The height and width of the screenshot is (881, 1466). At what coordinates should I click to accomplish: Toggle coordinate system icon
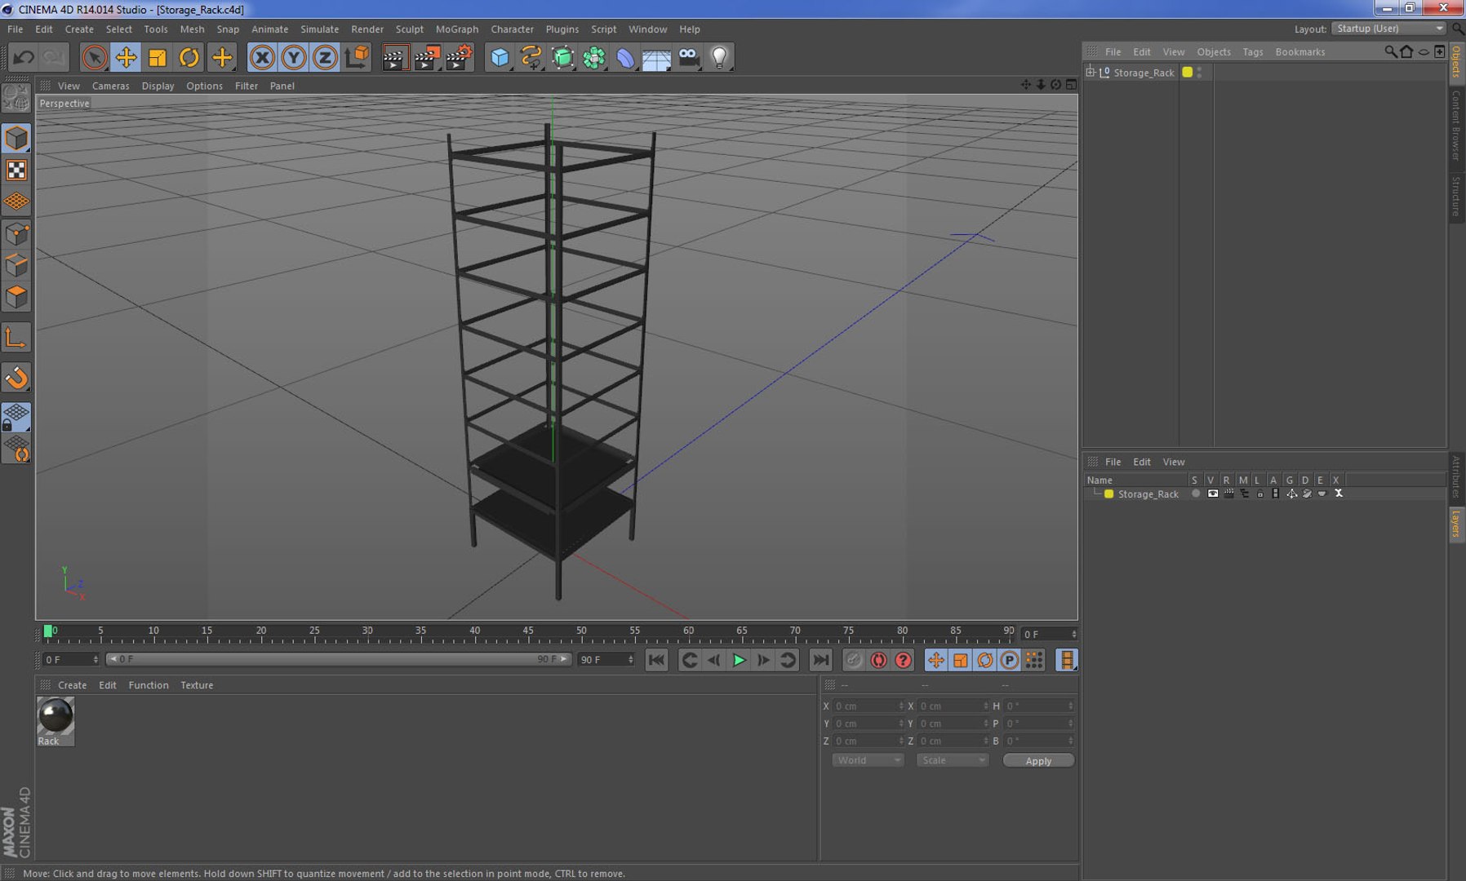pyautogui.click(x=357, y=57)
